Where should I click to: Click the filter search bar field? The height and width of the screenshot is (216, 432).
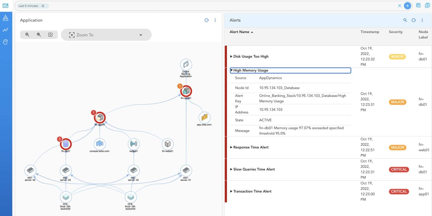213,6
